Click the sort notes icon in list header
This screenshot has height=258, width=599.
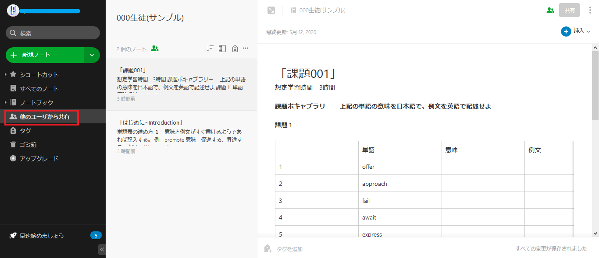point(210,49)
